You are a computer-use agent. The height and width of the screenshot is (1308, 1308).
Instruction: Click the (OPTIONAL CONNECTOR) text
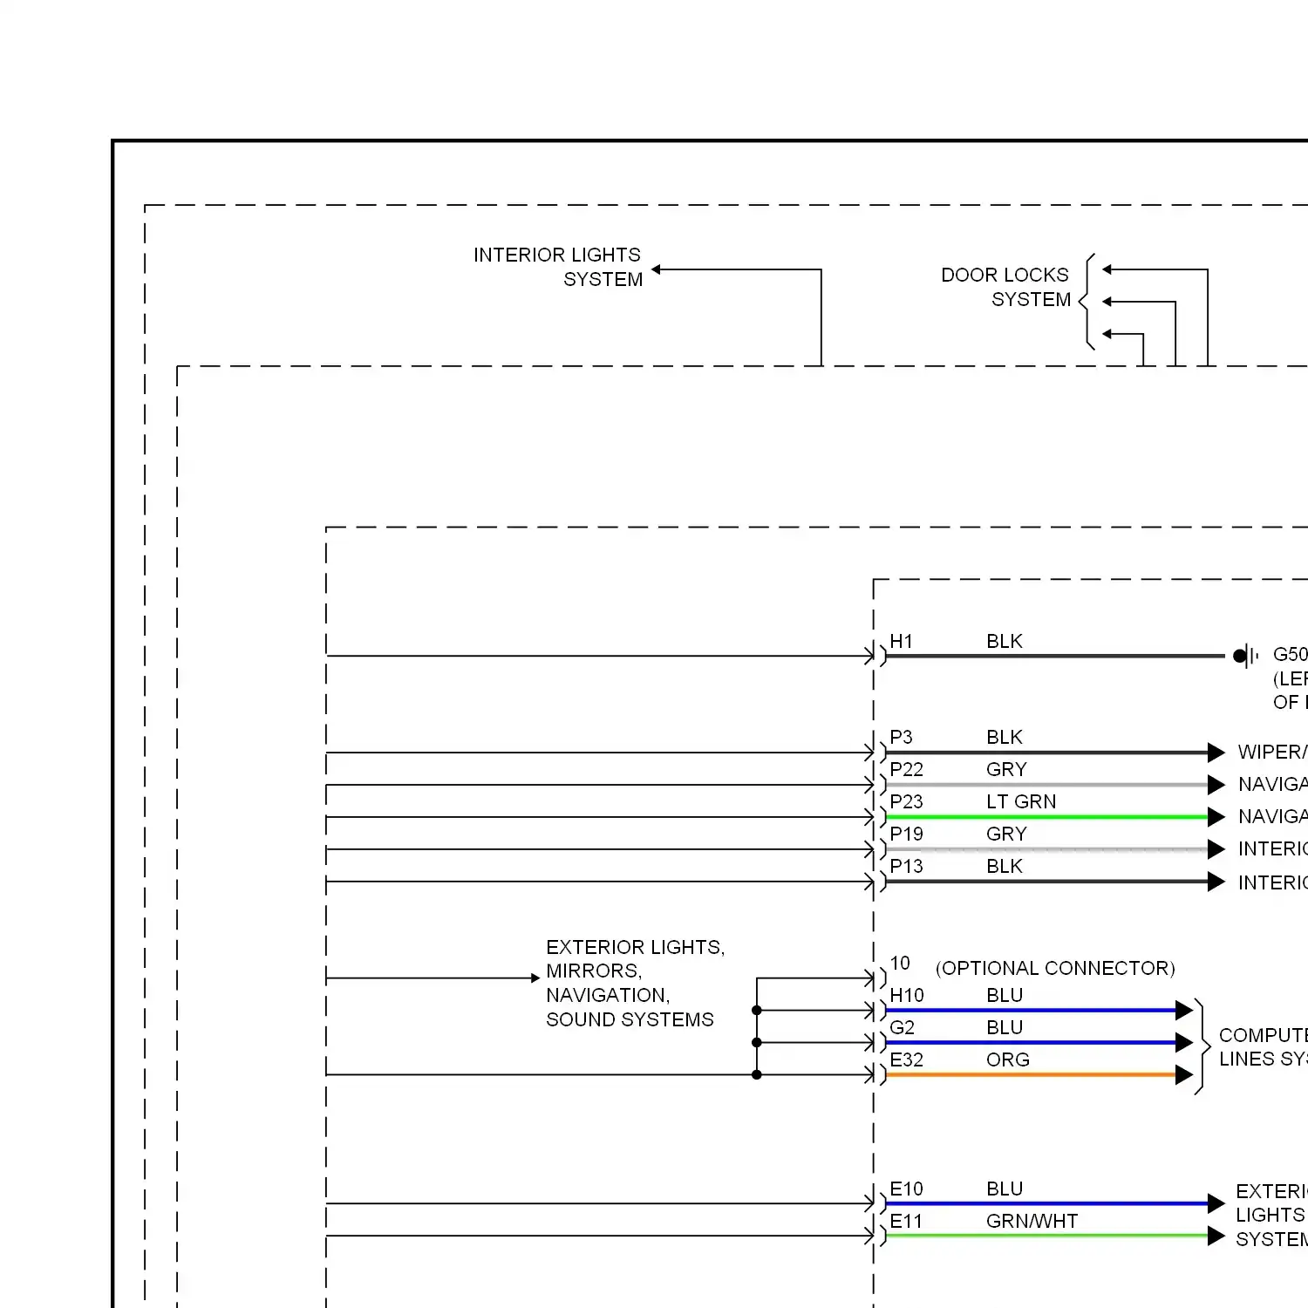point(1055,969)
